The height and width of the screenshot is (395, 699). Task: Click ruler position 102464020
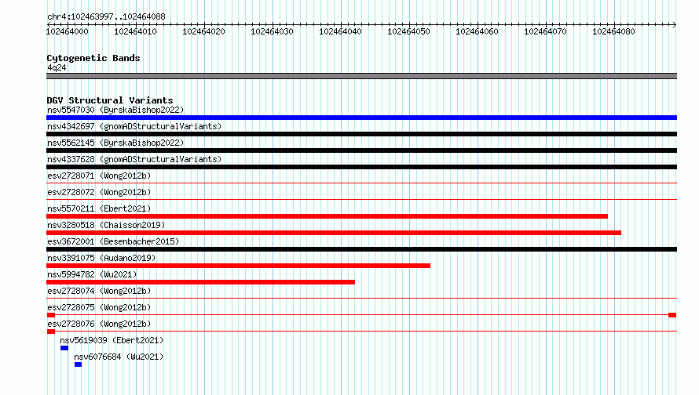[203, 31]
